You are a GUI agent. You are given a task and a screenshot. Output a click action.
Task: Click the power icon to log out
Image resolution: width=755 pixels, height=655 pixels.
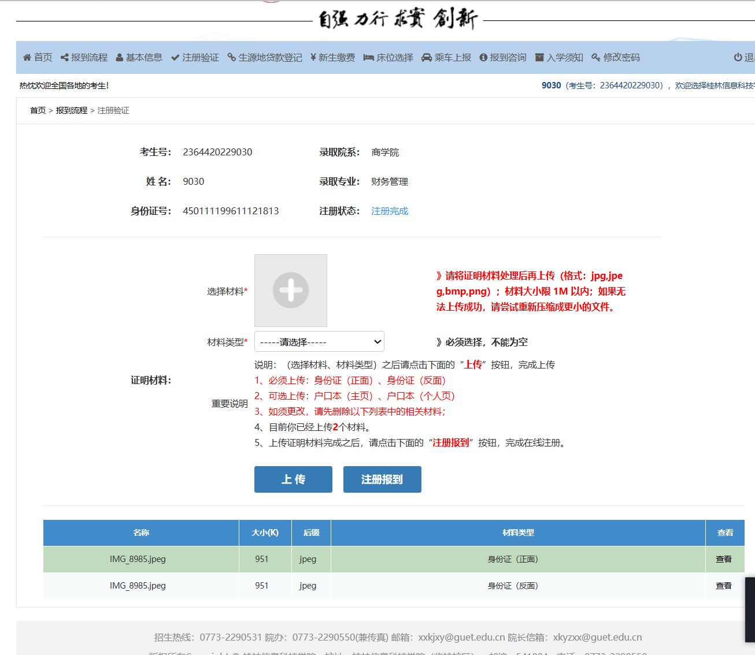[x=738, y=58]
